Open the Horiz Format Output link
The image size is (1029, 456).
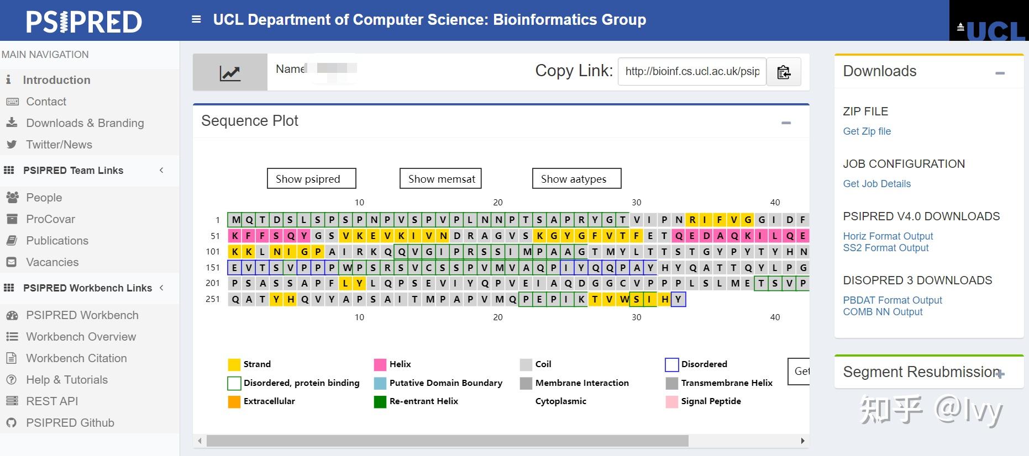tap(888, 236)
